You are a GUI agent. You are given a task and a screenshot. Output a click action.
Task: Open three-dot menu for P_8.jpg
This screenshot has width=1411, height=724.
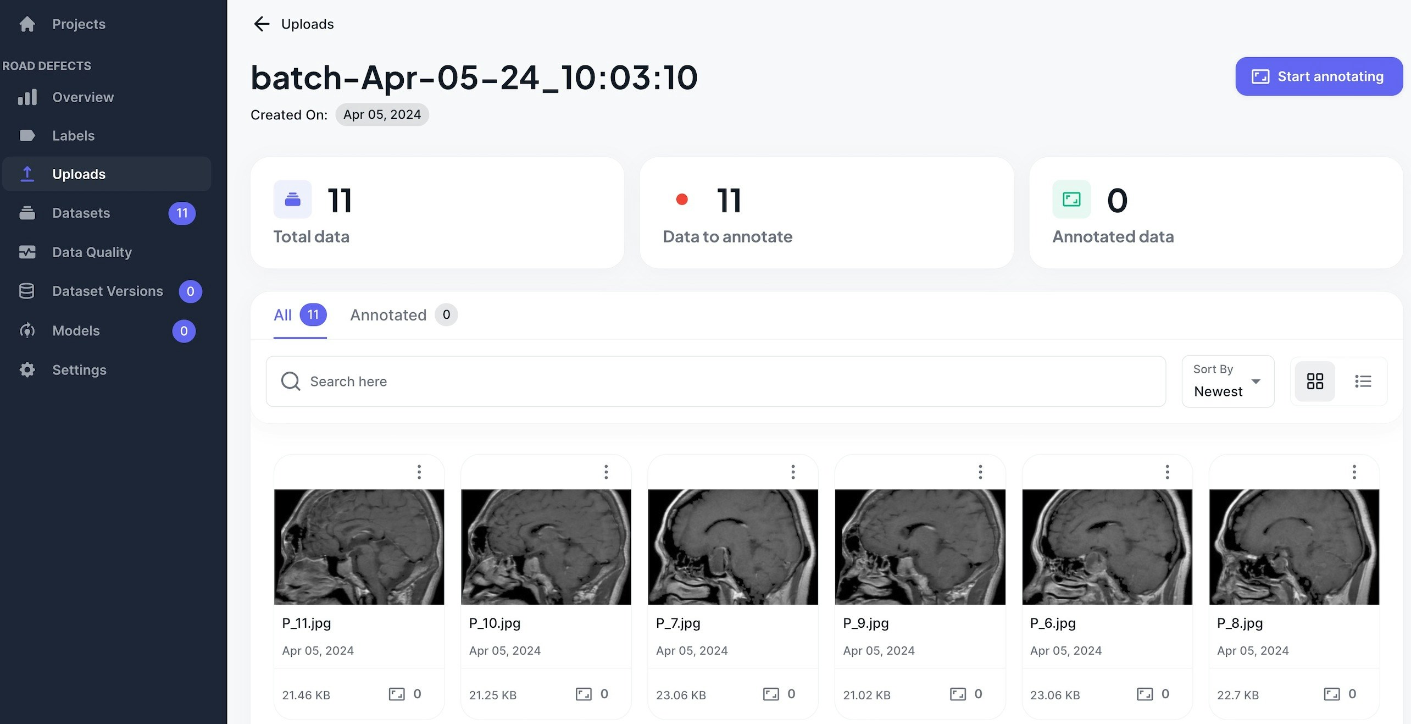(1354, 472)
